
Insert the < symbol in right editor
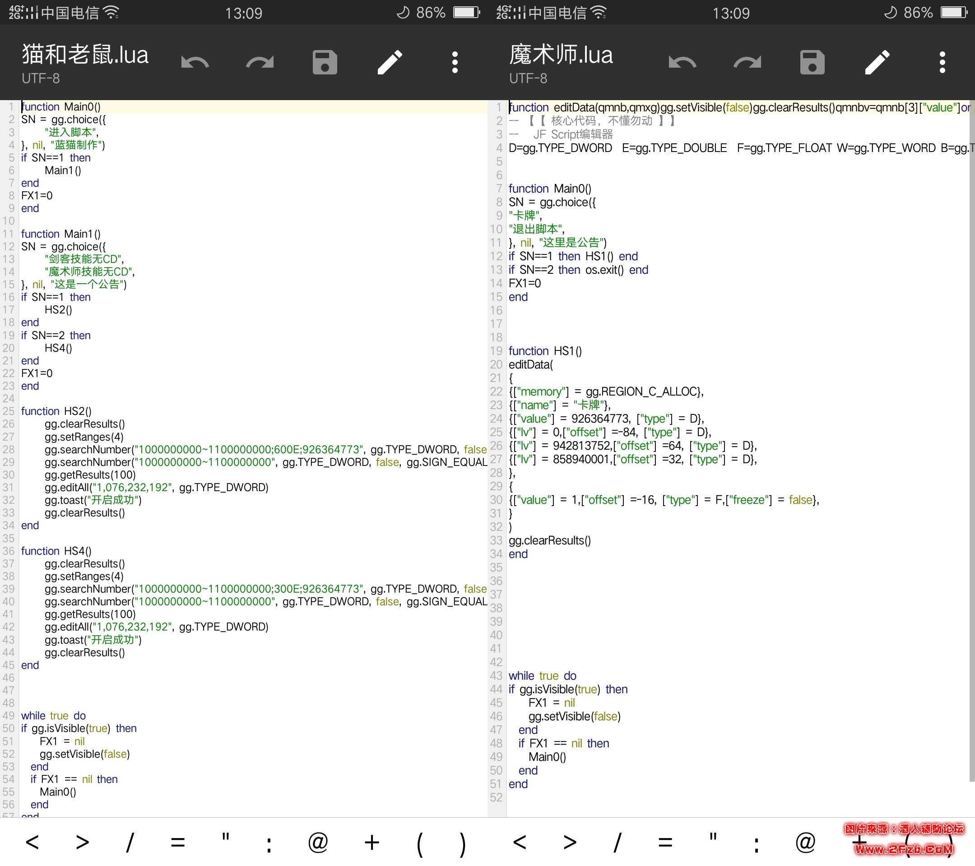pos(520,842)
